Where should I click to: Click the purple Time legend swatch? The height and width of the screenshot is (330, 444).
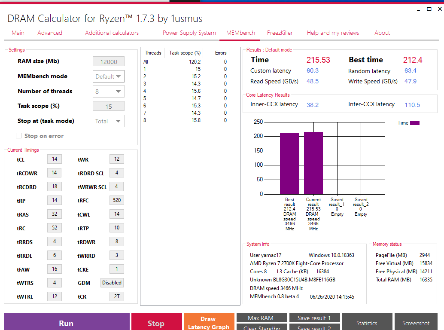pyautogui.click(x=415, y=123)
